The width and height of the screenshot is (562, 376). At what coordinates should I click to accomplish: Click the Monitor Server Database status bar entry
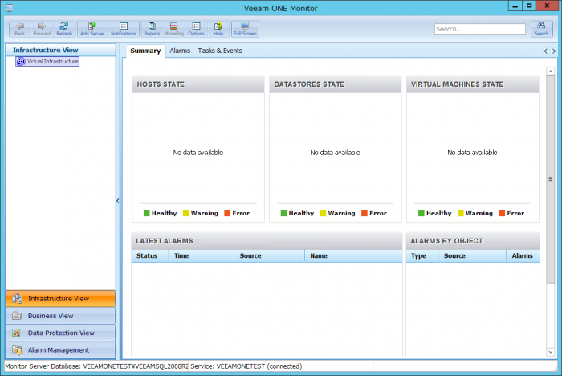click(96, 366)
